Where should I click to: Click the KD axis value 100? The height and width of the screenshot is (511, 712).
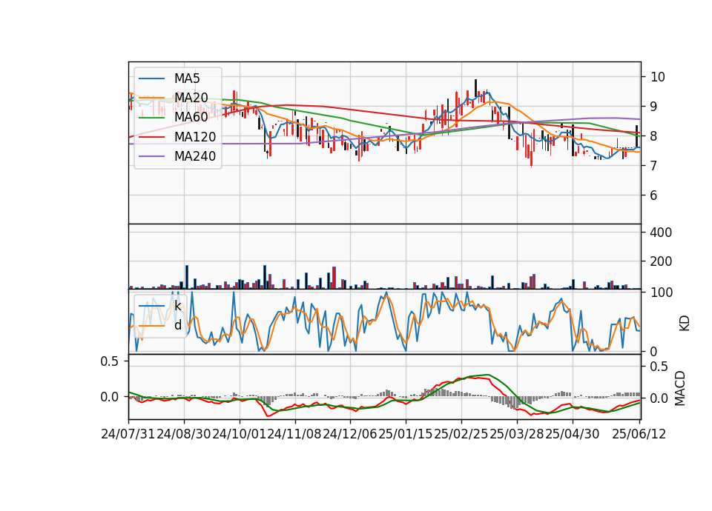[x=661, y=293]
